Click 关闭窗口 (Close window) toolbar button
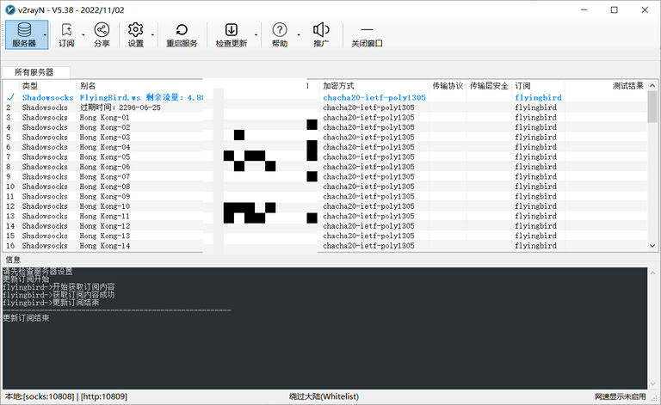 (368, 34)
